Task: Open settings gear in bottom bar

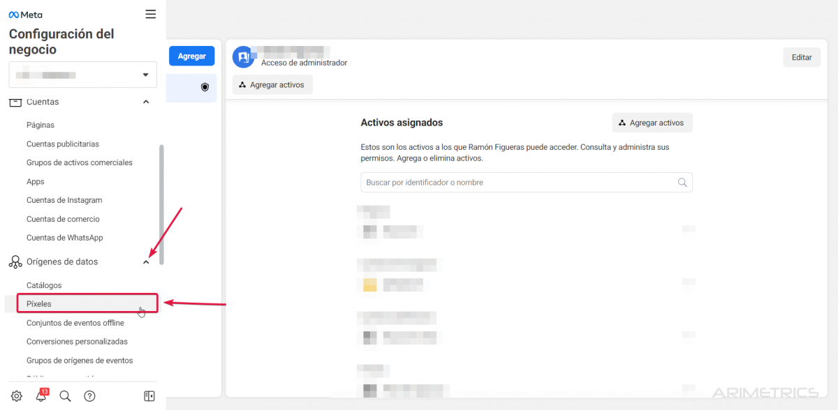Action: [x=17, y=396]
